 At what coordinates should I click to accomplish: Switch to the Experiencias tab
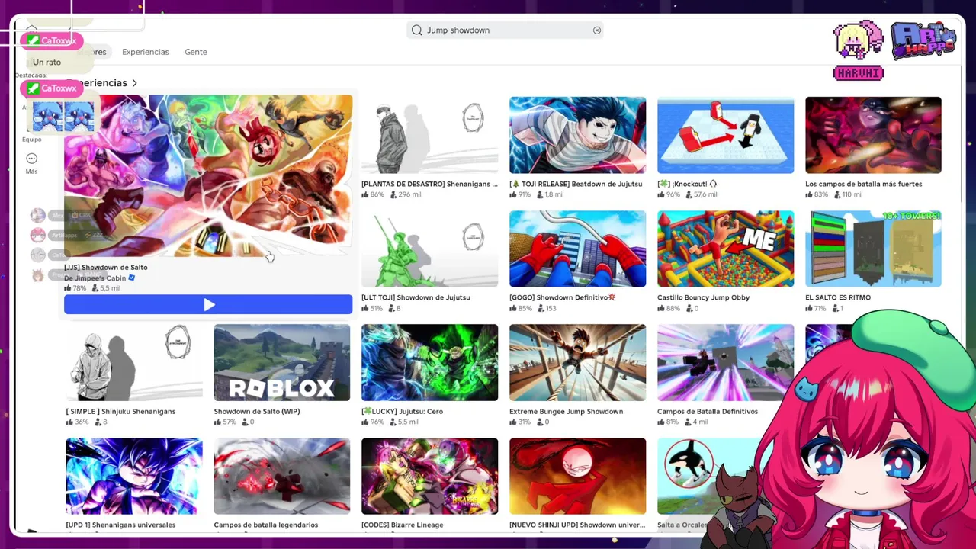(x=145, y=52)
